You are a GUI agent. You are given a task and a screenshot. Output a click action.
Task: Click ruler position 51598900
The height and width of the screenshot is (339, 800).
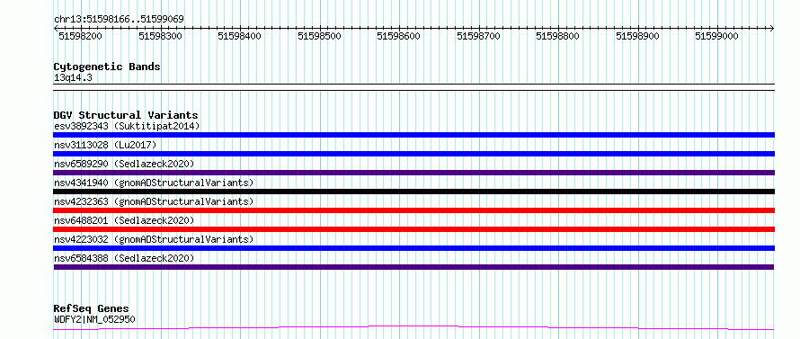coord(638,36)
